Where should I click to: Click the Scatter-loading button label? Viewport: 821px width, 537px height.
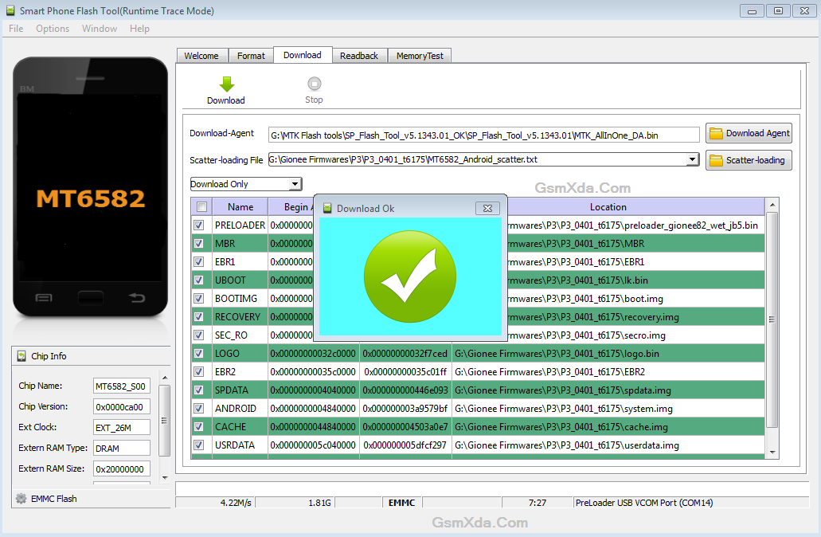(x=755, y=160)
